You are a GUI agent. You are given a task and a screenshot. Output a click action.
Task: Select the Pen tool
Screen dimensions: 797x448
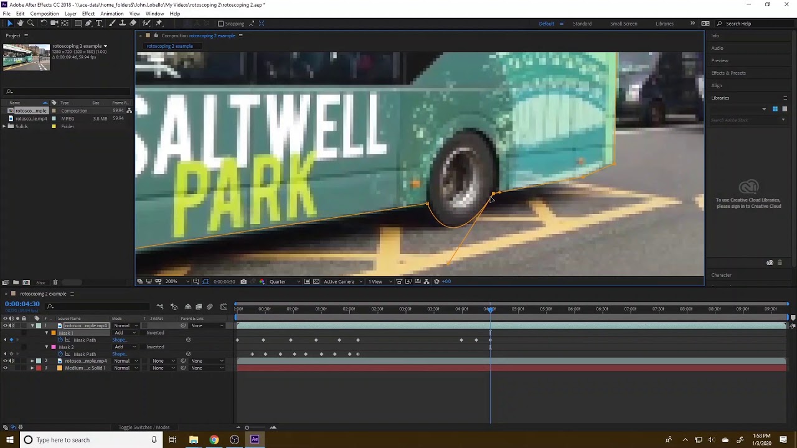(88, 23)
